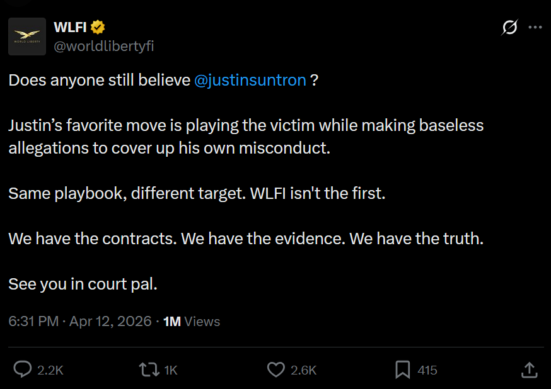Click the 1K reposts count
The image size is (551, 389).
170,370
